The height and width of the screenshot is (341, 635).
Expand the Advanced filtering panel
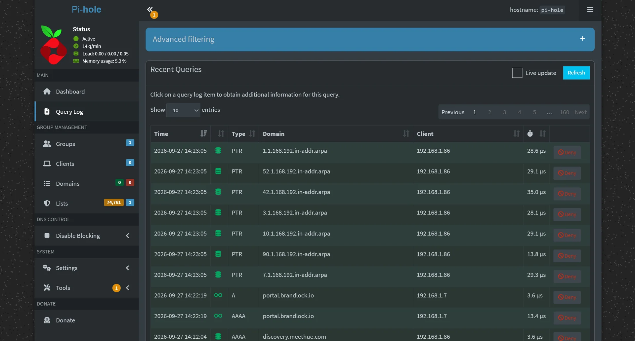tap(582, 39)
